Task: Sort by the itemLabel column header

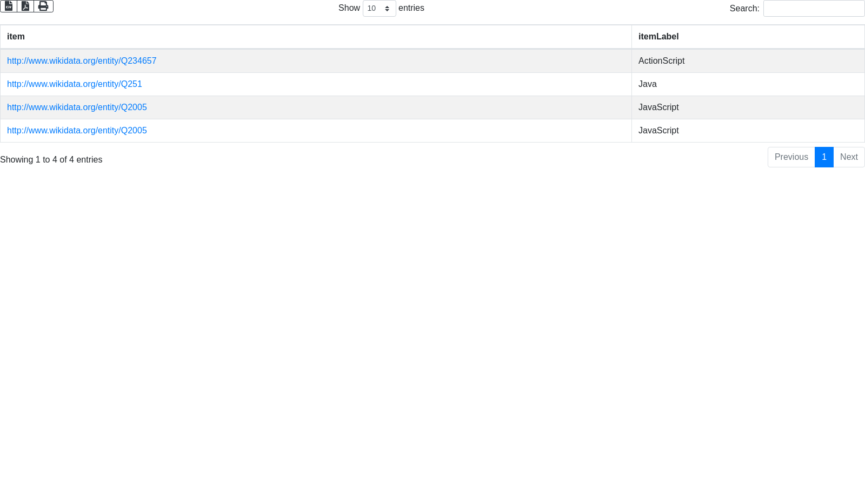Action: pyautogui.click(x=658, y=37)
